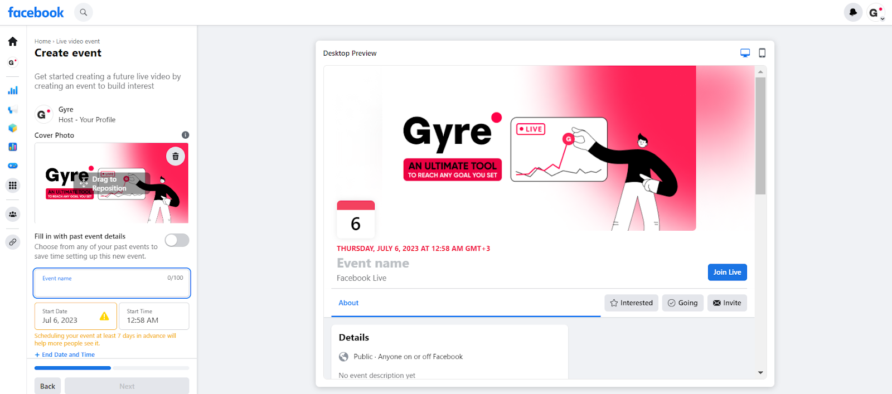Click the Invite button in preview
The image size is (892, 394).
pyautogui.click(x=727, y=303)
